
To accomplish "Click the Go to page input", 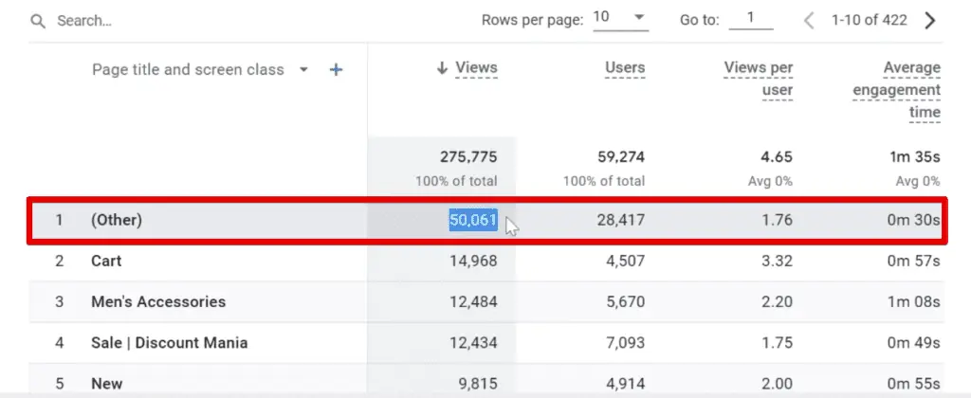I will coord(751,19).
